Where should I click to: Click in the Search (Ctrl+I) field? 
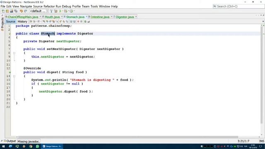[x=238, y=7]
